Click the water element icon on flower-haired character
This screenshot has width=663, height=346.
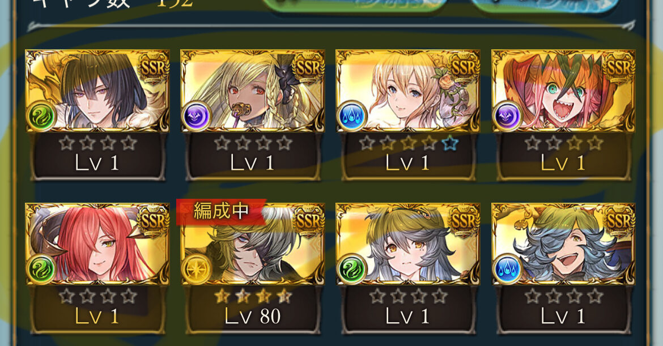(x=351, y=116)
